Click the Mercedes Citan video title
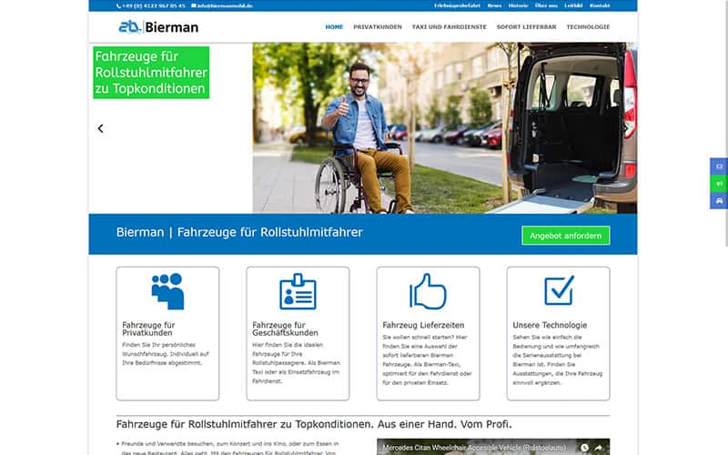The width and height of the screenshot is (728, 455). 474,448
